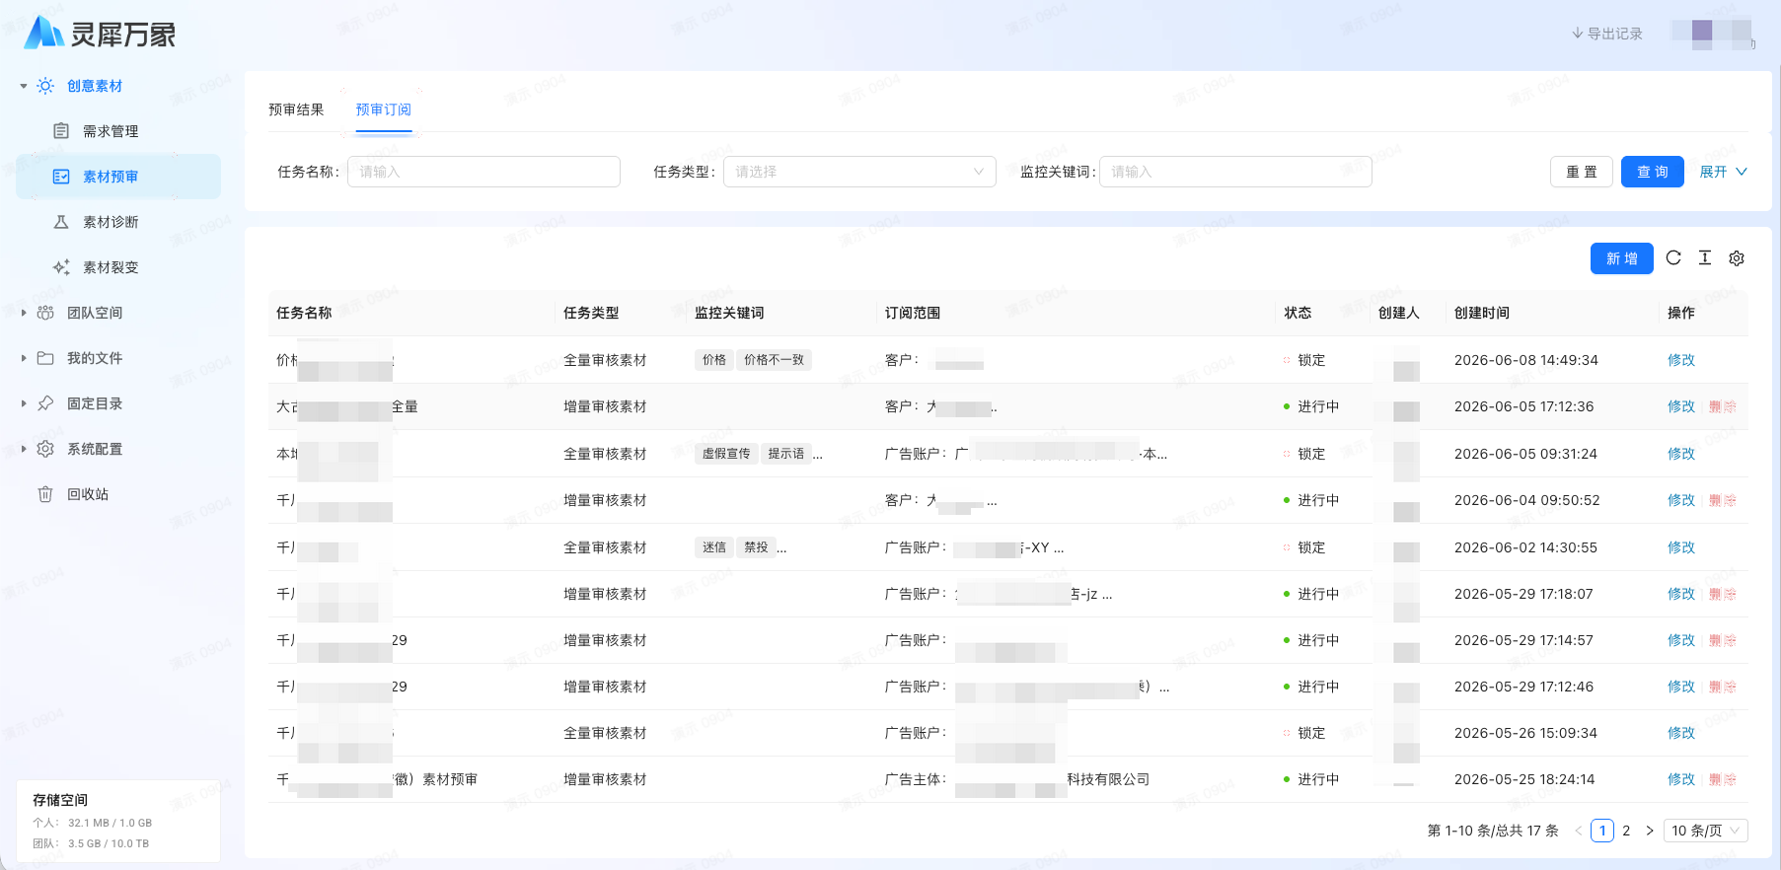Click the 新增 button

pos(1622,258)
